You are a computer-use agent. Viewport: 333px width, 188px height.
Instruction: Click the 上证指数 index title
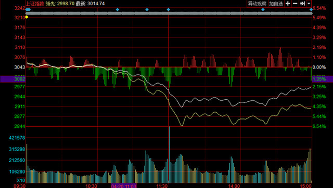point(35,4)
